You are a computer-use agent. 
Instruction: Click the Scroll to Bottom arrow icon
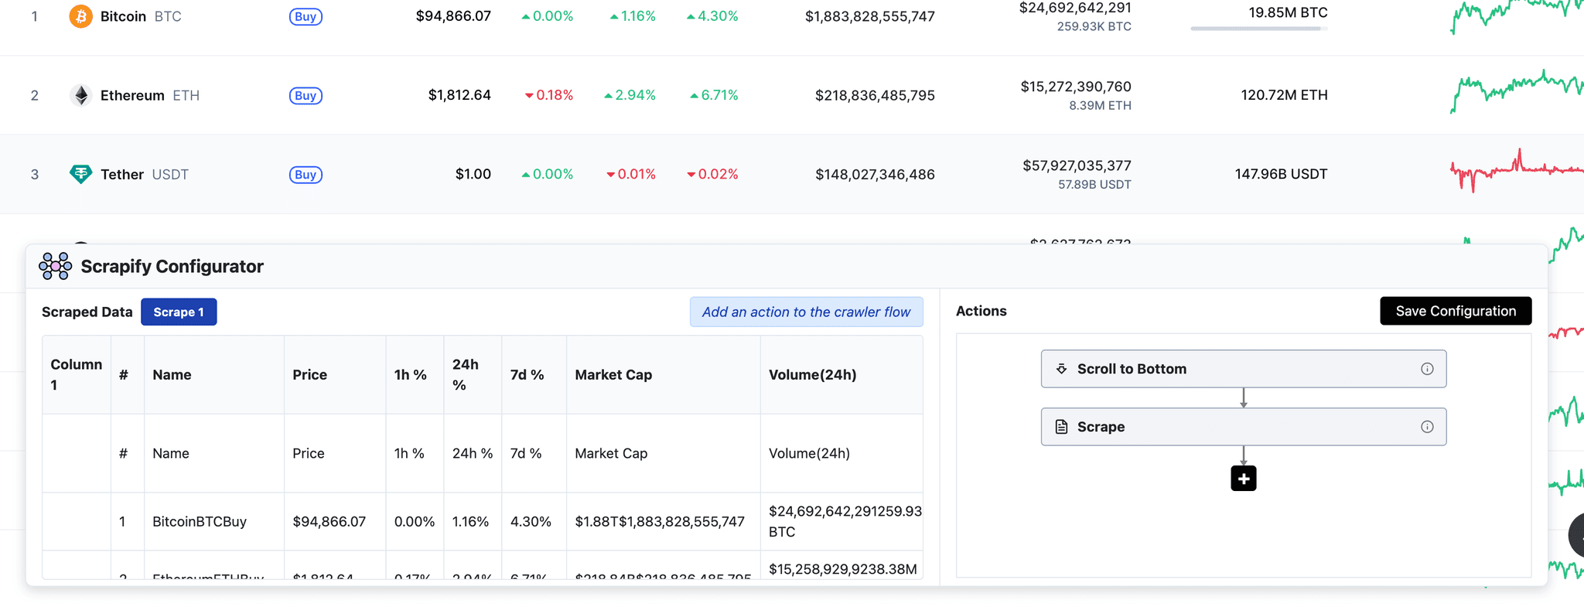point(1062,369)
